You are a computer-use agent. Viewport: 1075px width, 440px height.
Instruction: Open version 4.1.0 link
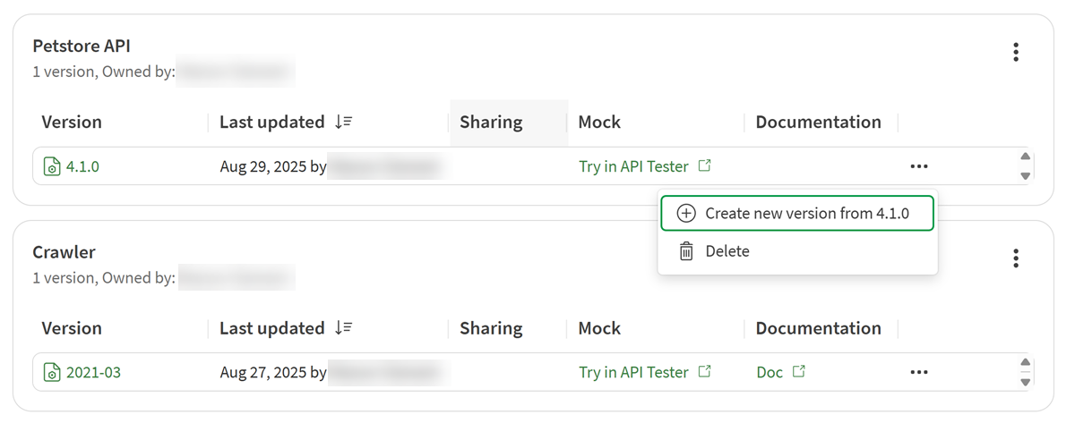(82, 166)
